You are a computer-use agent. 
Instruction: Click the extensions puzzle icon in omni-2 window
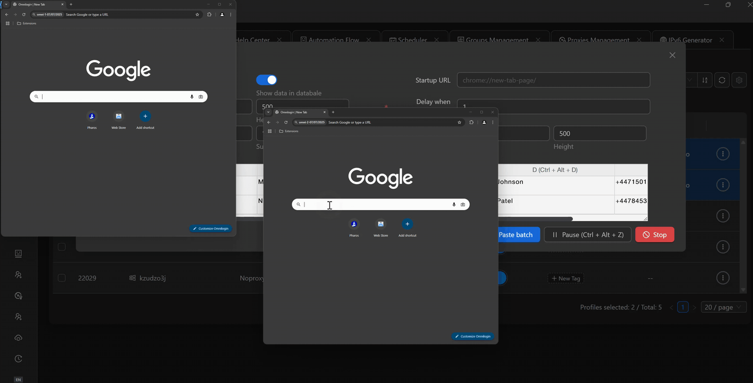click(471, 122)
